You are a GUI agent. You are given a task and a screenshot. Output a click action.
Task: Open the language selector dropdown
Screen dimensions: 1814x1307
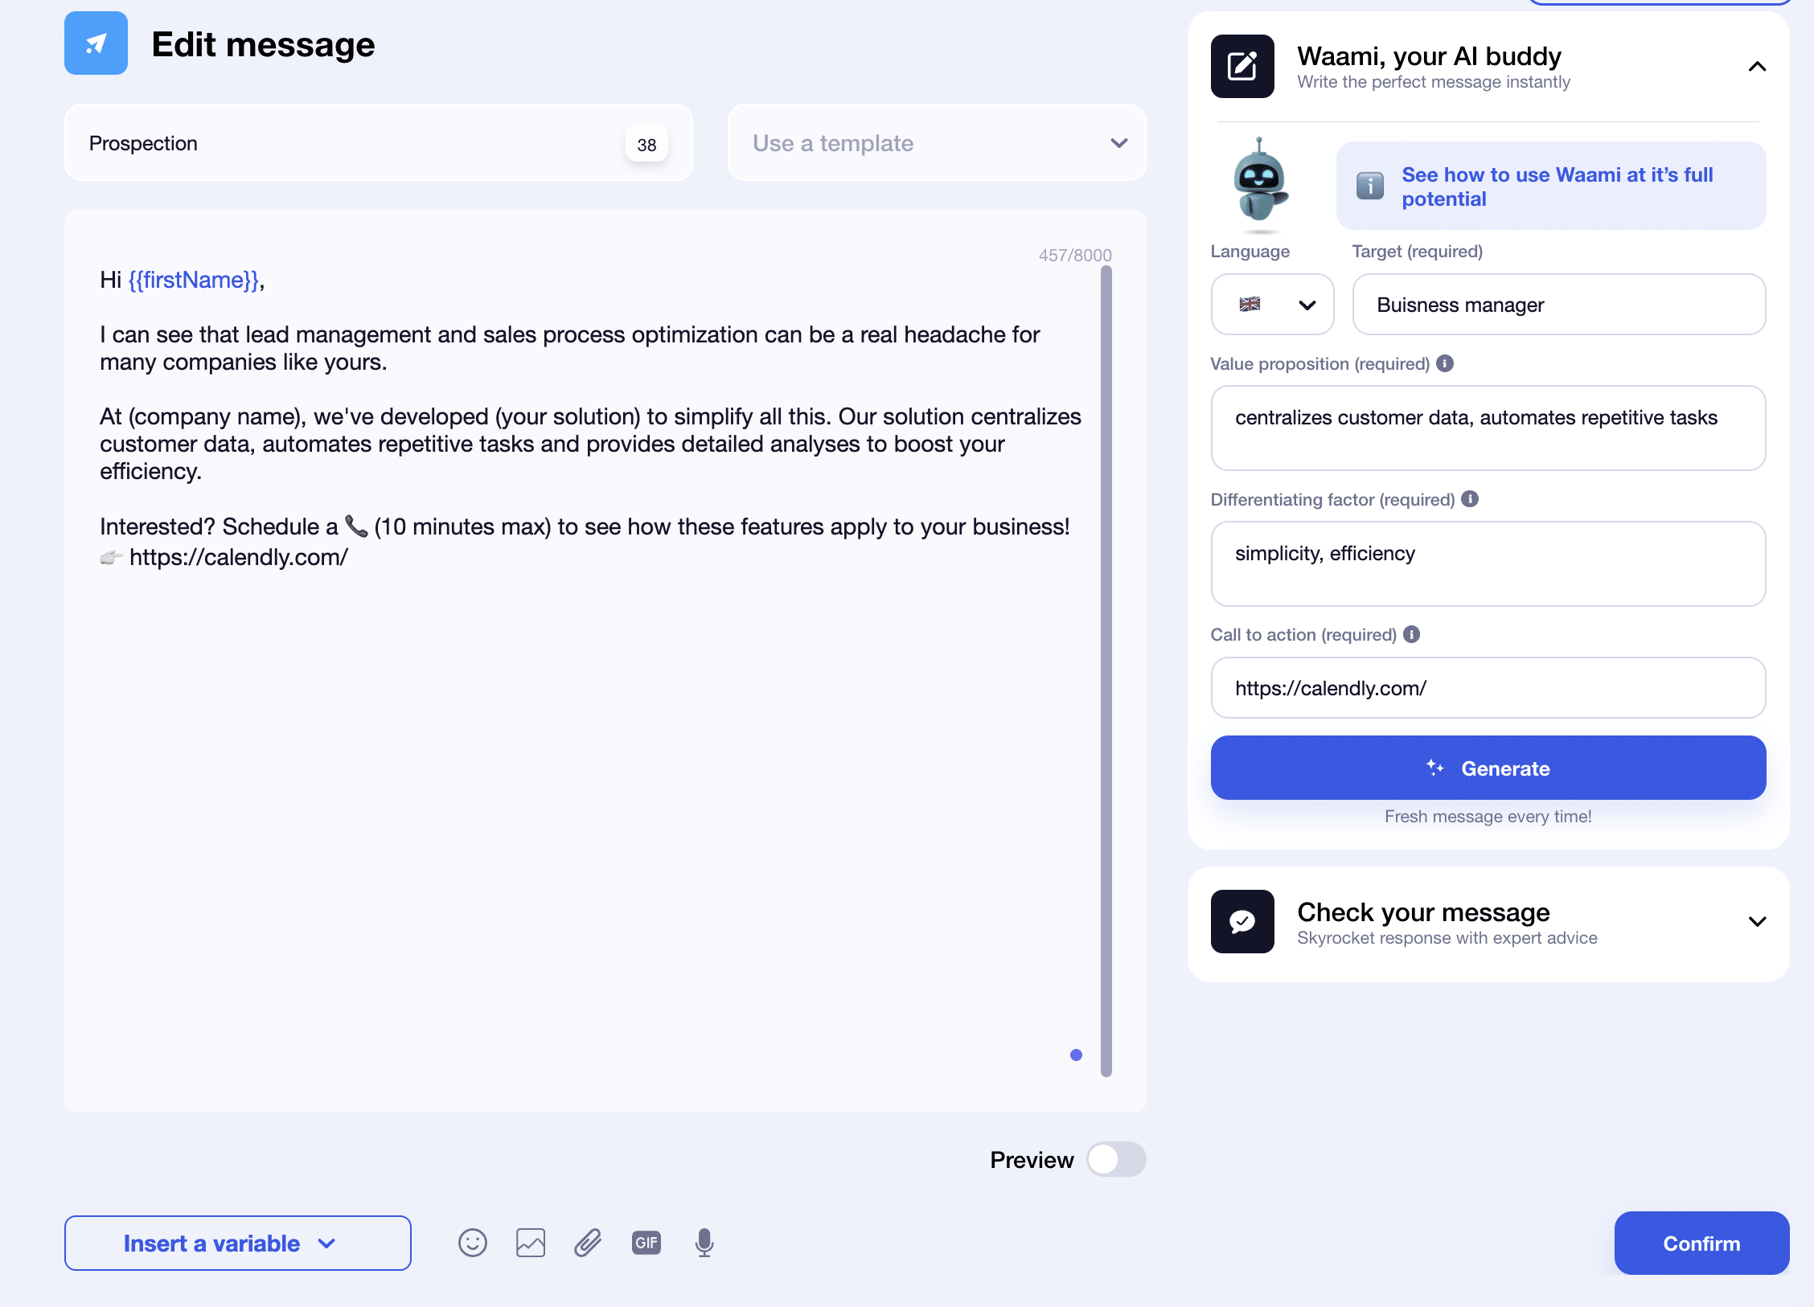tap(1273, 304)
